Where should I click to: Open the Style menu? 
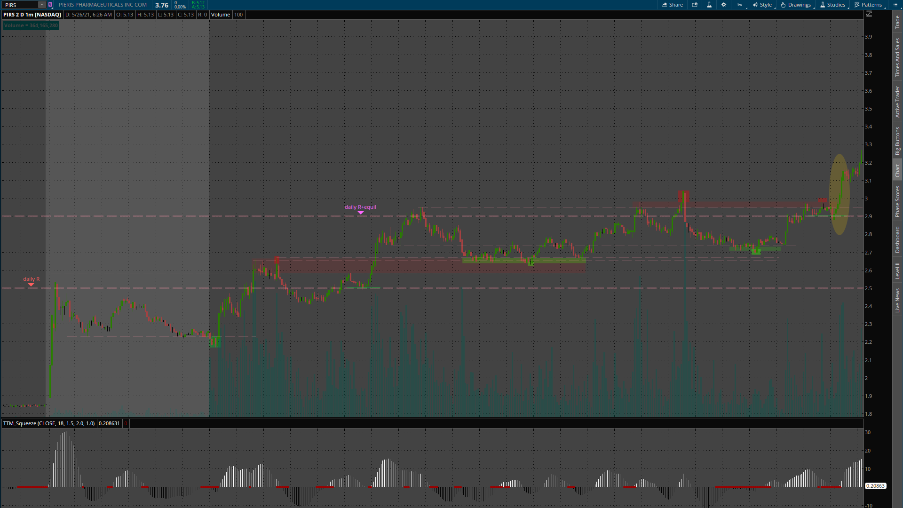pos(762,5)
